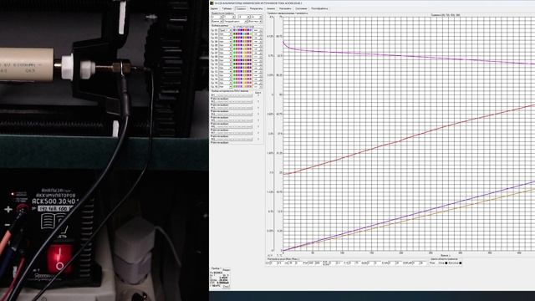Open the Гр 01 curve selection dropdown
The height and width of the screenshot is (301, 535).
[x=225, y=30]
